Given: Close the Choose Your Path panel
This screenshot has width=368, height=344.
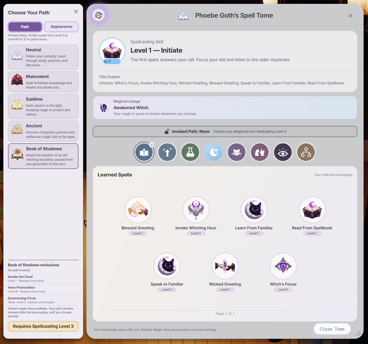Looking at the screenshot, I should pyautogui.click(x=76, y=12).
